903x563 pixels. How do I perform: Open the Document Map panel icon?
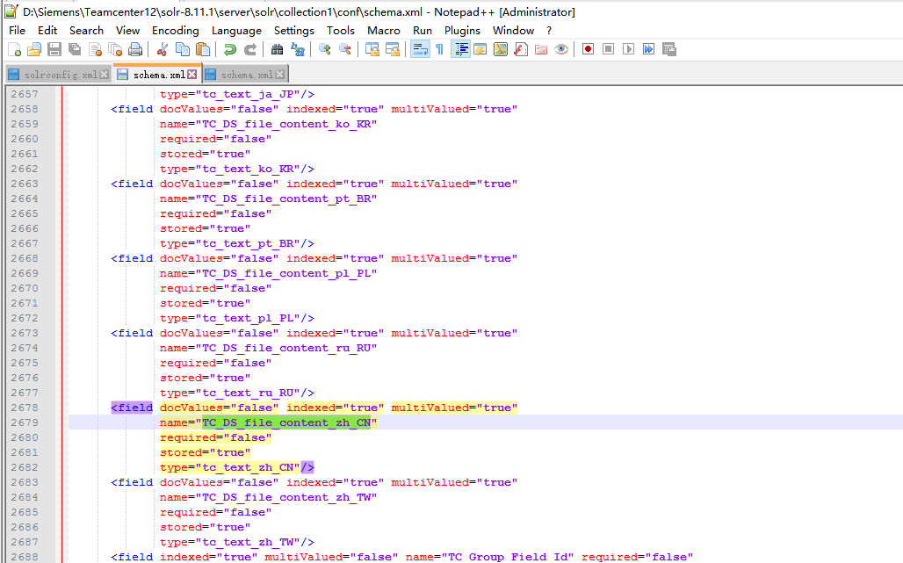(x=501, y=49)
